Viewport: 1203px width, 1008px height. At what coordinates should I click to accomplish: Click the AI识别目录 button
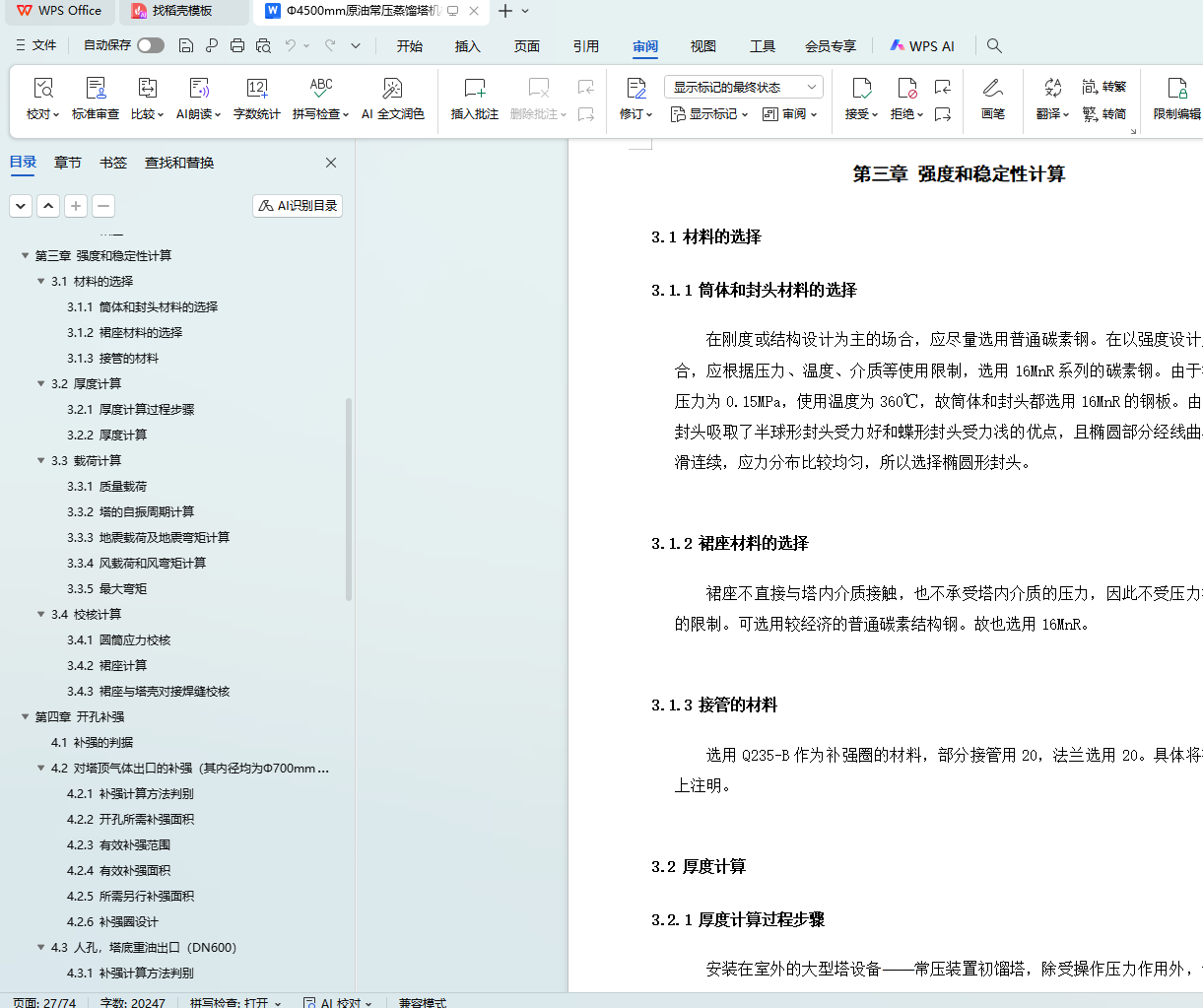[298, 206]
